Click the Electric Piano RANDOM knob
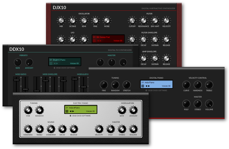Screen dimensions: 229x149 click(x=39, y=110)
